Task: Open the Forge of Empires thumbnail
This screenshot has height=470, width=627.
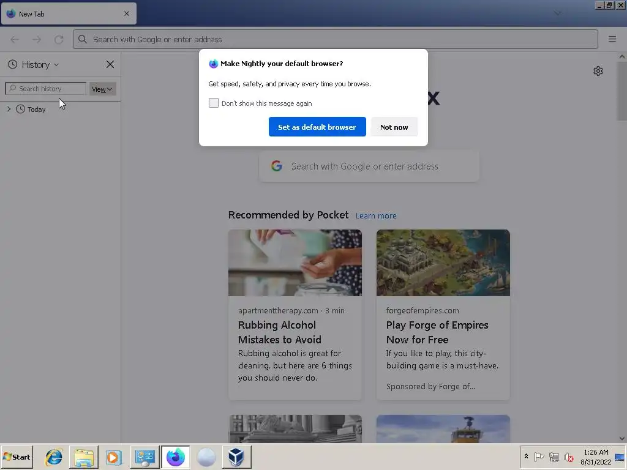Action: click(x=443, y=263)
